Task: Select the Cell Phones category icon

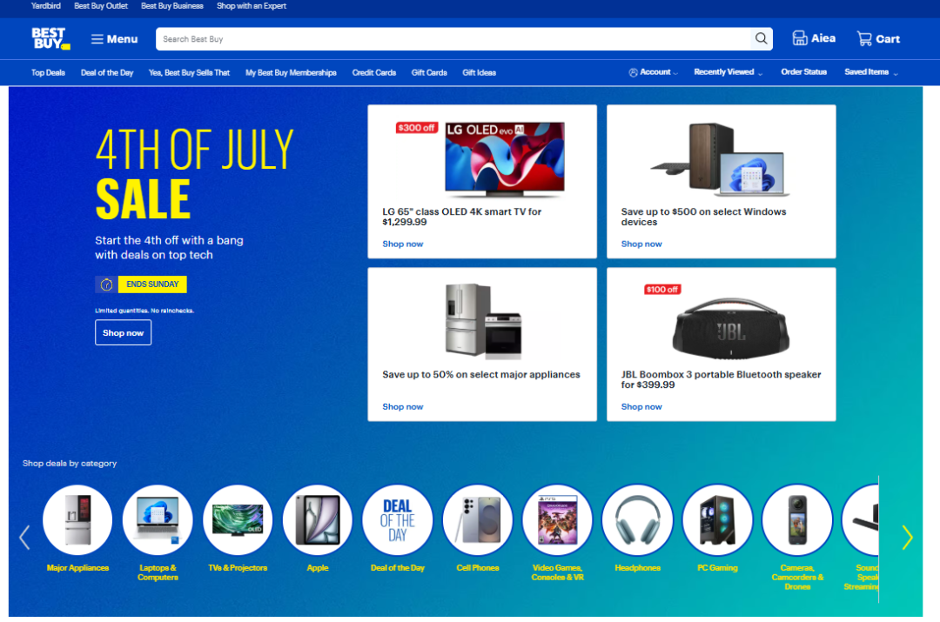Action: coord(477,519)
